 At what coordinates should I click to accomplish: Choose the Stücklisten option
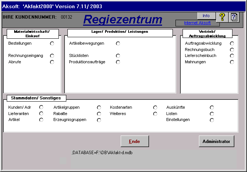click(118, 56)
